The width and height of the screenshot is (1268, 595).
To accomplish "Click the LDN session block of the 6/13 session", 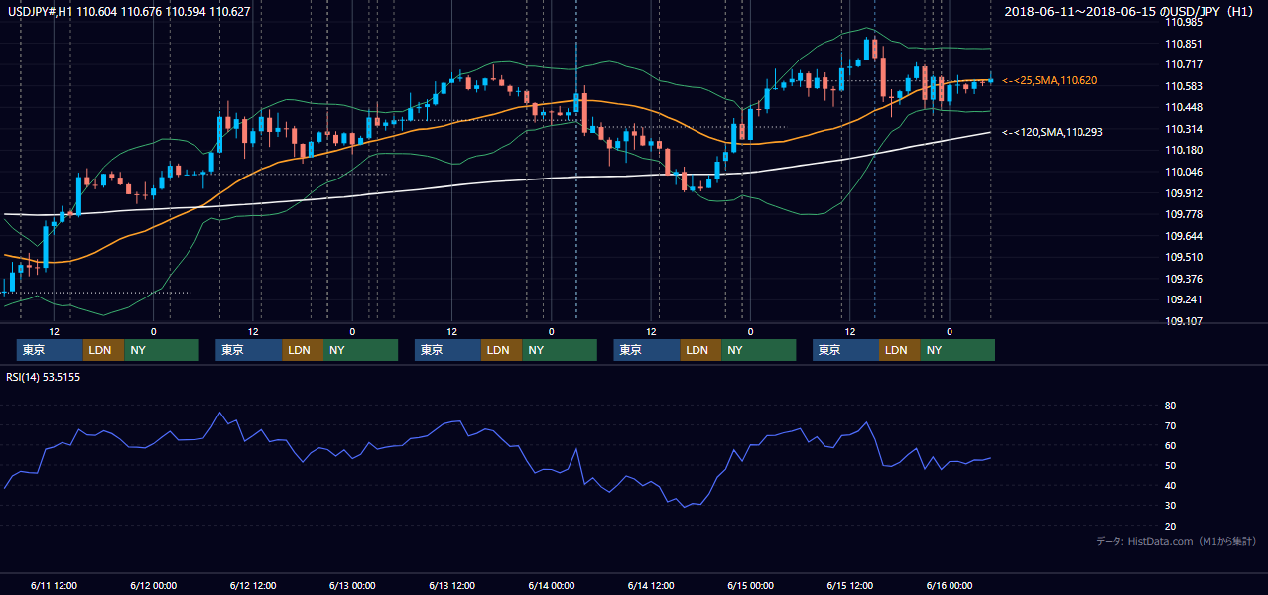I will click(502, 350).
